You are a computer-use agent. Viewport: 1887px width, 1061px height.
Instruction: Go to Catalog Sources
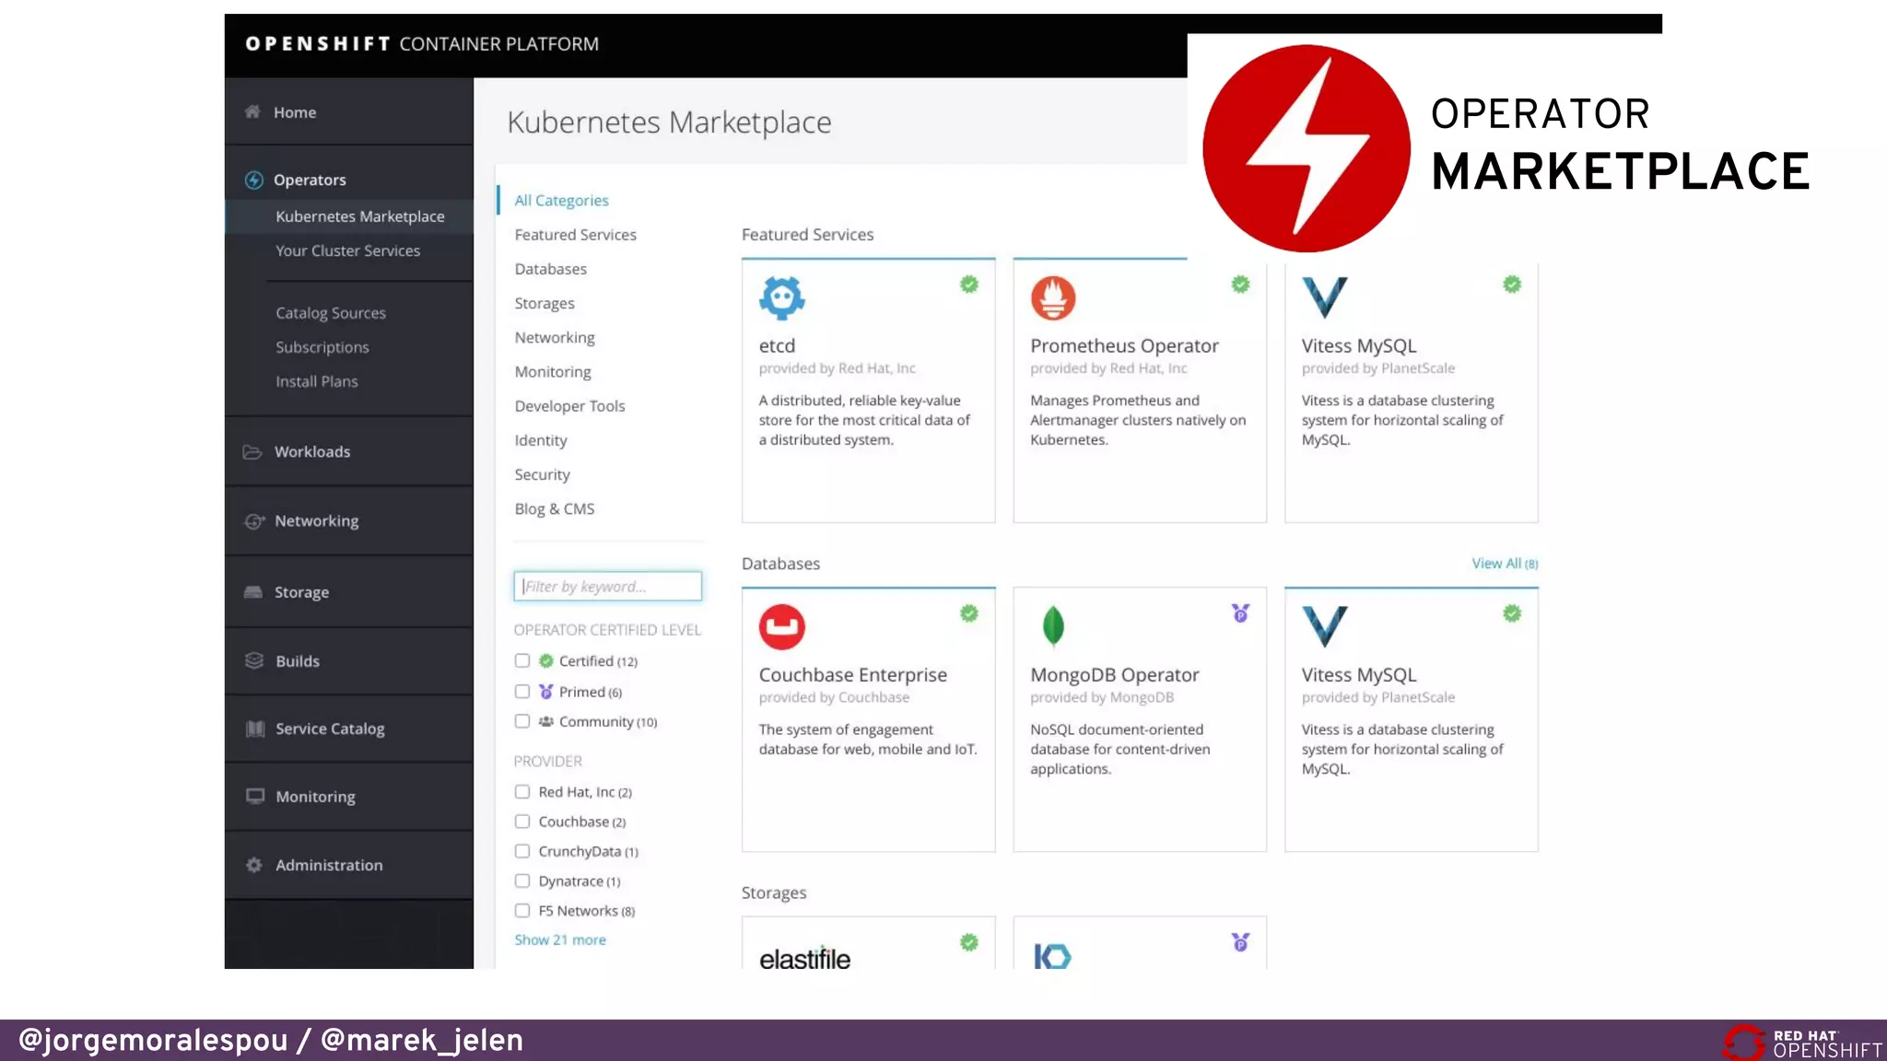click(331, 313)
